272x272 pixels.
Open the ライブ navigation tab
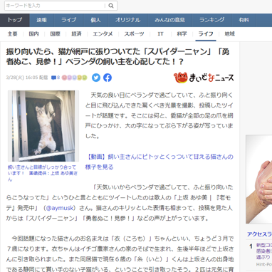[x=69, y=20]
